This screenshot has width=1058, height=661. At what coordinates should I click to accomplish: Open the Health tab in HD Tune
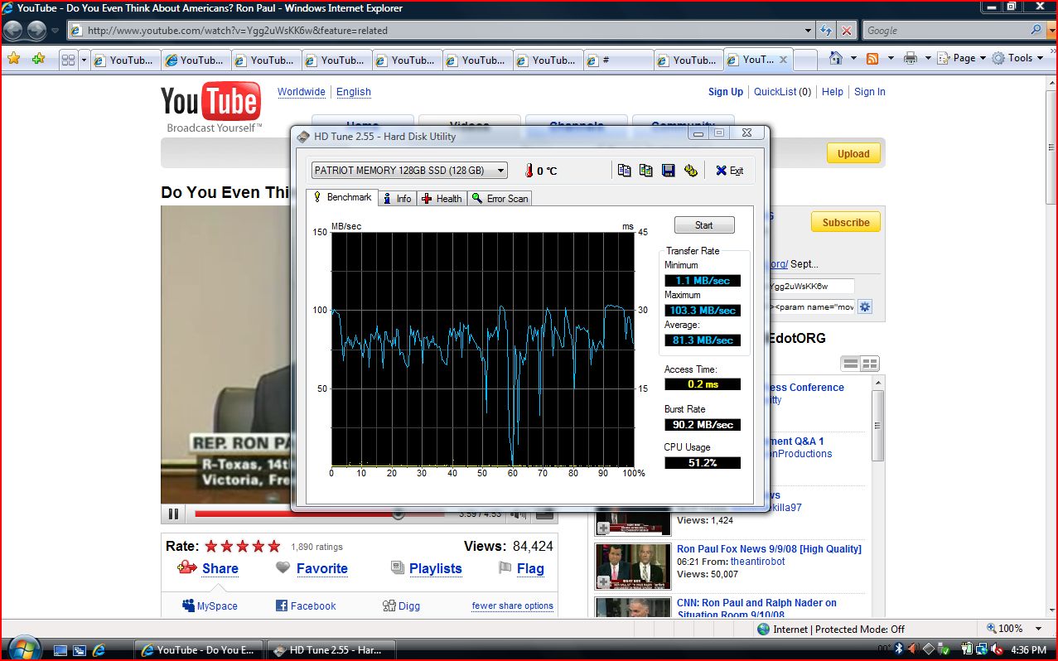[x=442, y=198]
